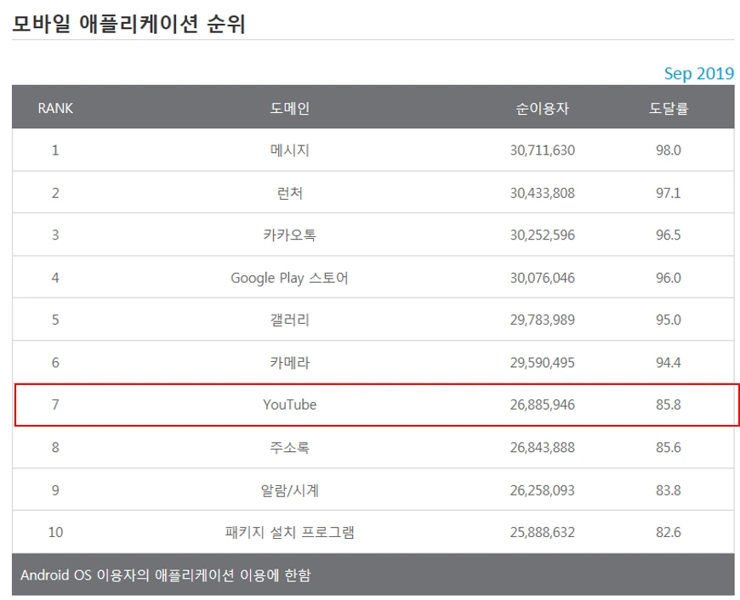Click the Sep 2019 date label

[x=698, y=73]
